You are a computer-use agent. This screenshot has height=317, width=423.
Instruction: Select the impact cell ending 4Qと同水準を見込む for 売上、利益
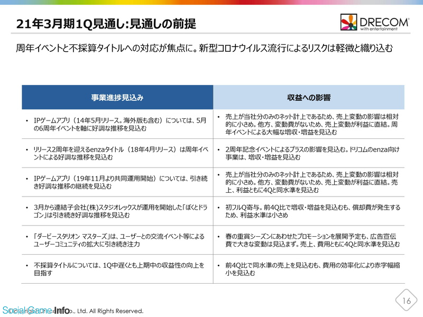(x=309, y=182)
